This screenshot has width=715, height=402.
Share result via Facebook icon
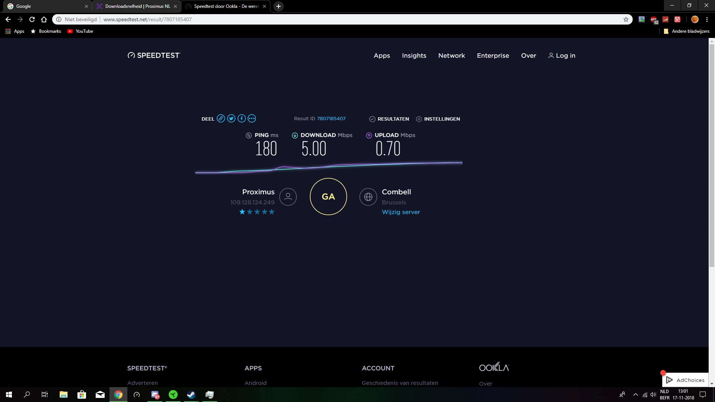coord(242,119)
